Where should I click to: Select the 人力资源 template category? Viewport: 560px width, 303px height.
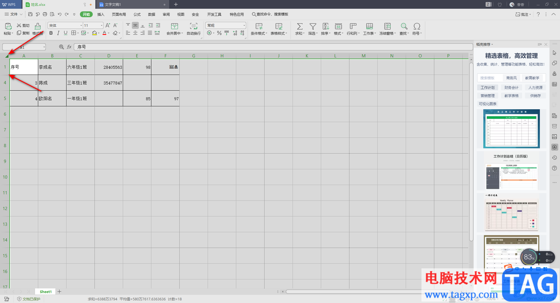point(535,88)
